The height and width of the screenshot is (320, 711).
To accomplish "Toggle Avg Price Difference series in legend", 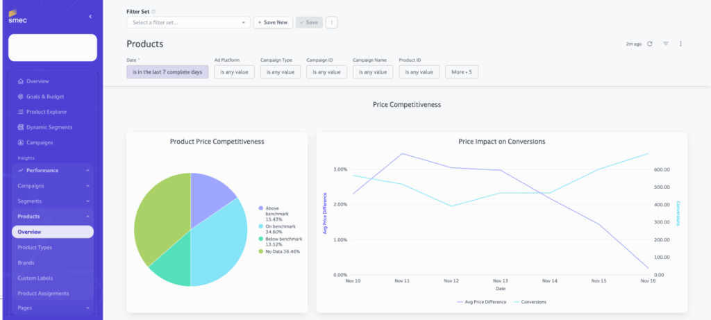I will click(x=480, y=302).
